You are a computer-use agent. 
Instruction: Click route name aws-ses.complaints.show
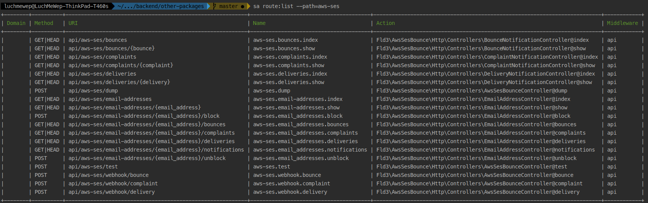click(x=289, y=65)
